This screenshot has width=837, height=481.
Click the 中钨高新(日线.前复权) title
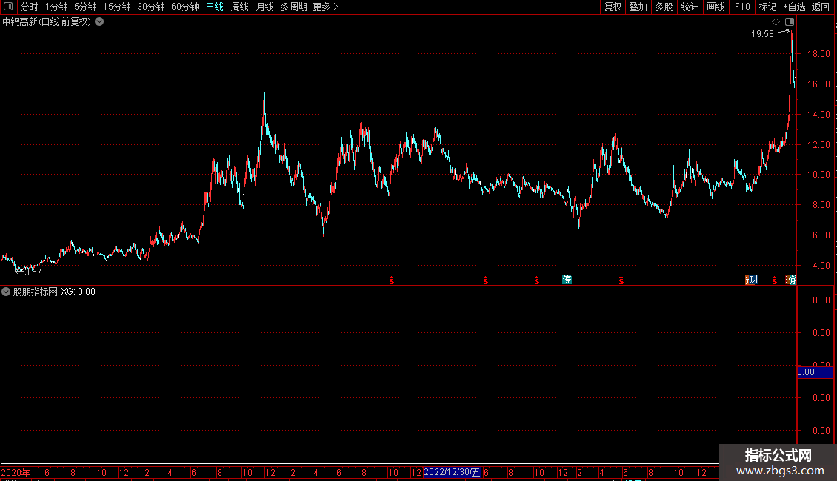tap(47, 22)
